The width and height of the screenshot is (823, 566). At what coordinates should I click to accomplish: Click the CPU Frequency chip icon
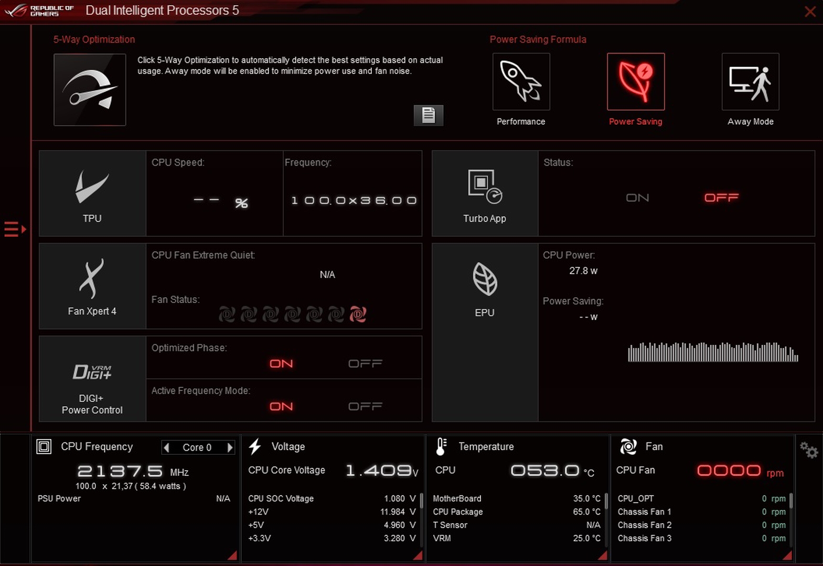pos(44,447)
